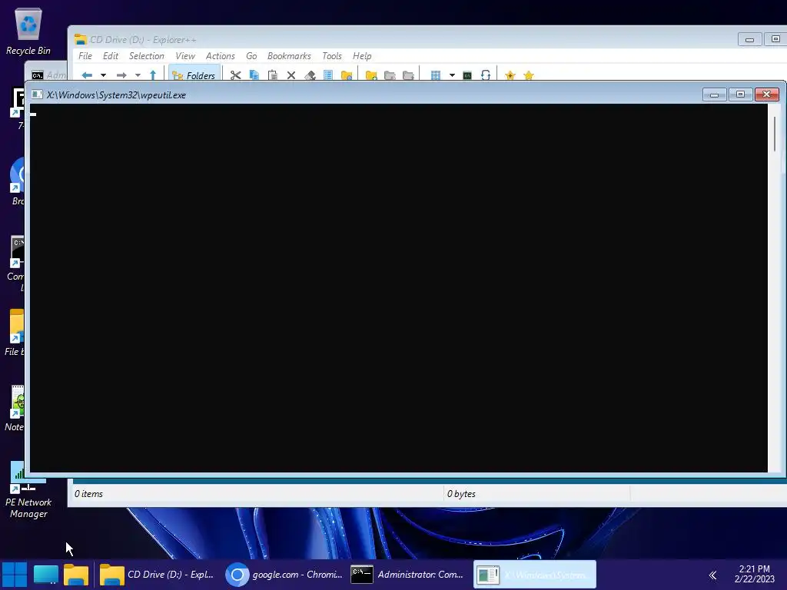Click the wpeutil.exe console vertical scrollbar thumb
The width and height of the screenshot is (787, 590).
tap(775, 134)
